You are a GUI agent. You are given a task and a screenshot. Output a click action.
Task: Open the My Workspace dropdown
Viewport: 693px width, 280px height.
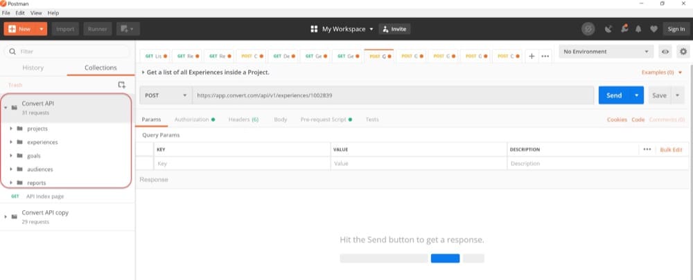click(x=347, y=29)
